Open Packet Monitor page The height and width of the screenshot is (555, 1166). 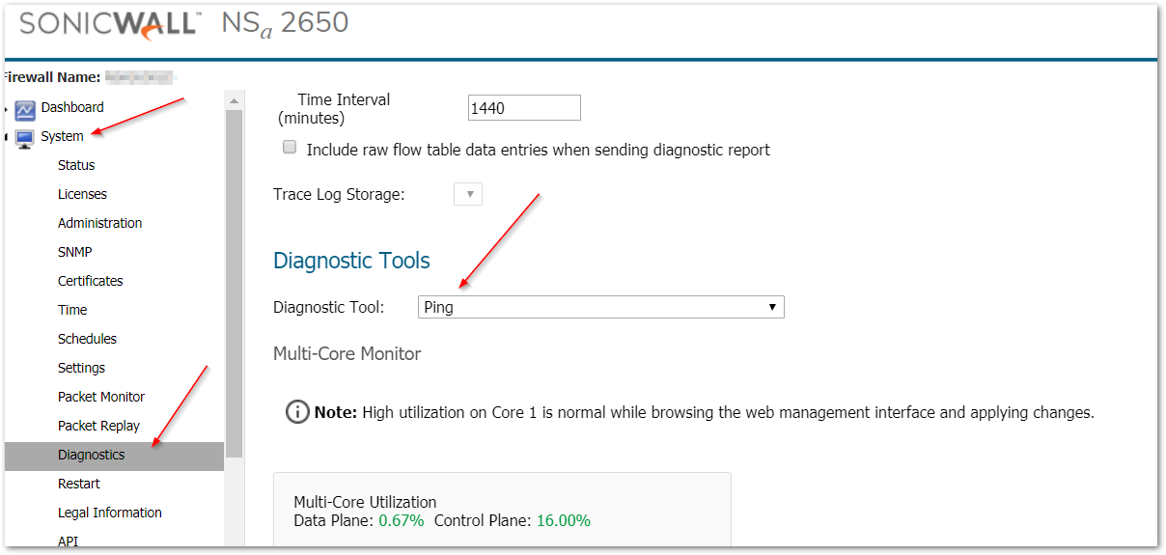click(101, 397)
